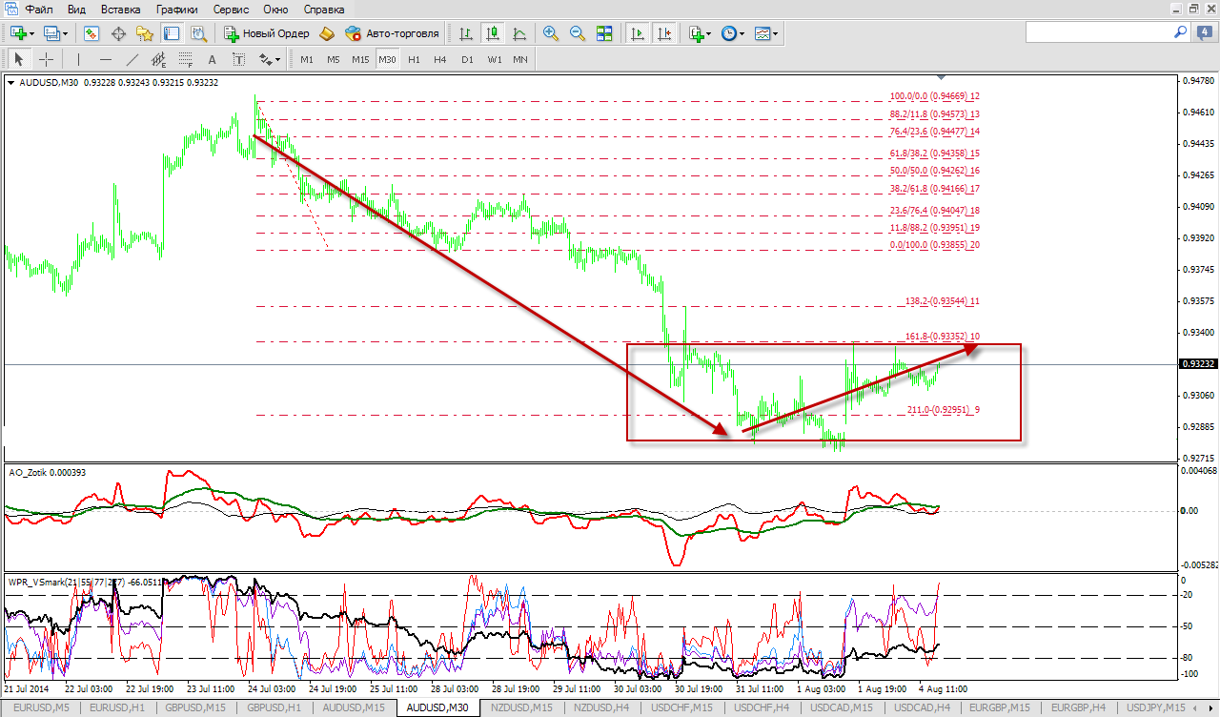Switch chart to candlesticks mode
This screenshot has height=717, width=1220.
click(x=493, y=33)
